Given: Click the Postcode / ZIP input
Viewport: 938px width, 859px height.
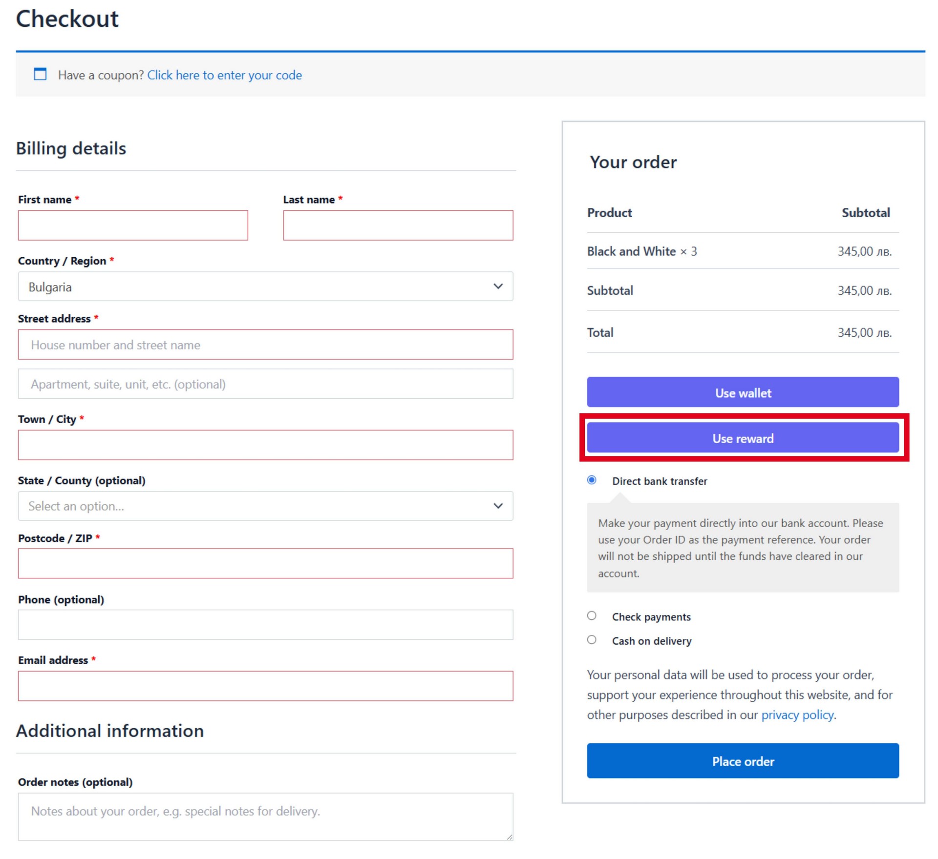Looking at the screenshot, I should coord(265,564).
